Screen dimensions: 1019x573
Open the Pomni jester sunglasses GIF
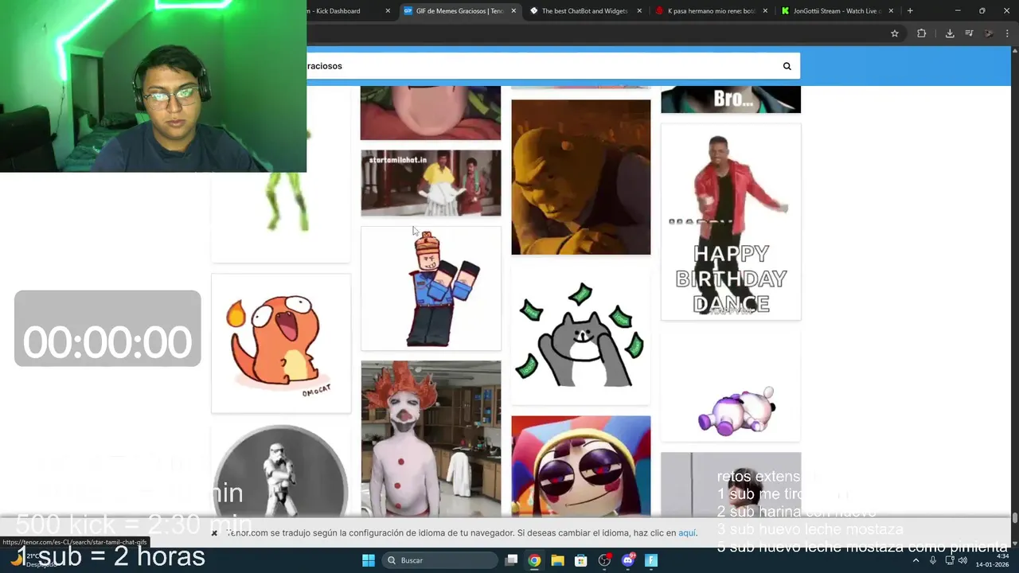[580, 466]
